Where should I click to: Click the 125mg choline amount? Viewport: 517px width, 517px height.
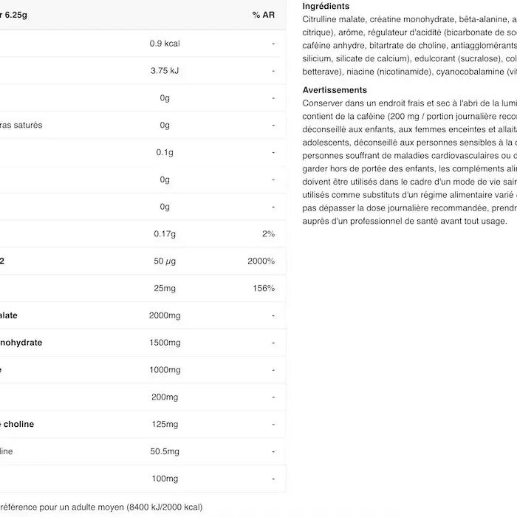click(x=165, y=425)
